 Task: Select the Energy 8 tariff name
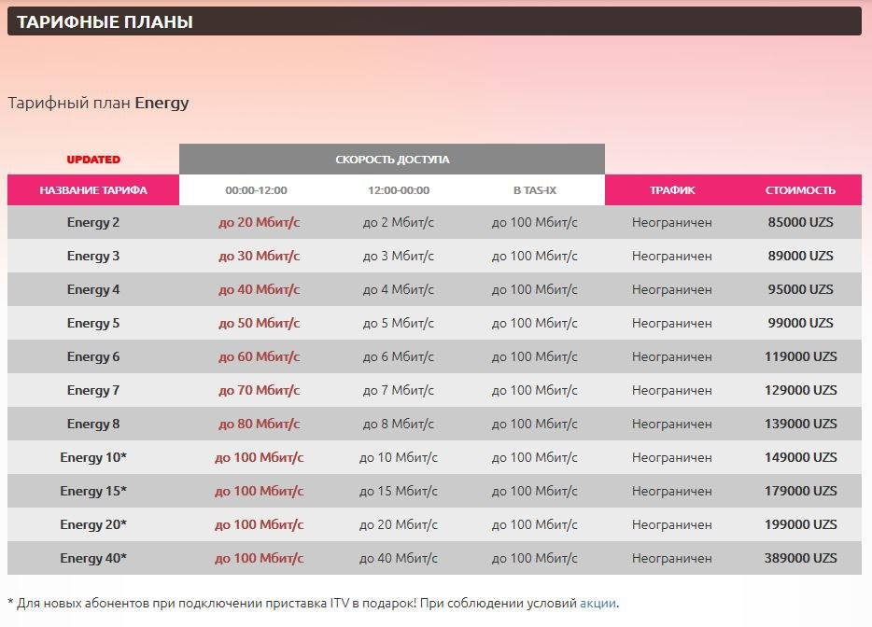(93, 425)
